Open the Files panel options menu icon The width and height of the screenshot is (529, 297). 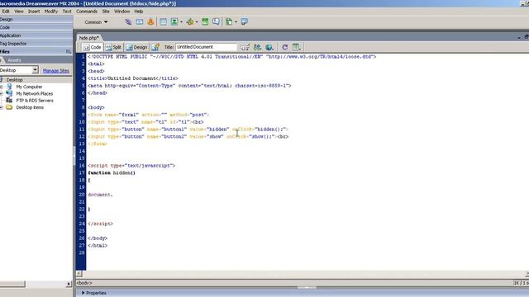pyautogui.click(x=69, y=51)
